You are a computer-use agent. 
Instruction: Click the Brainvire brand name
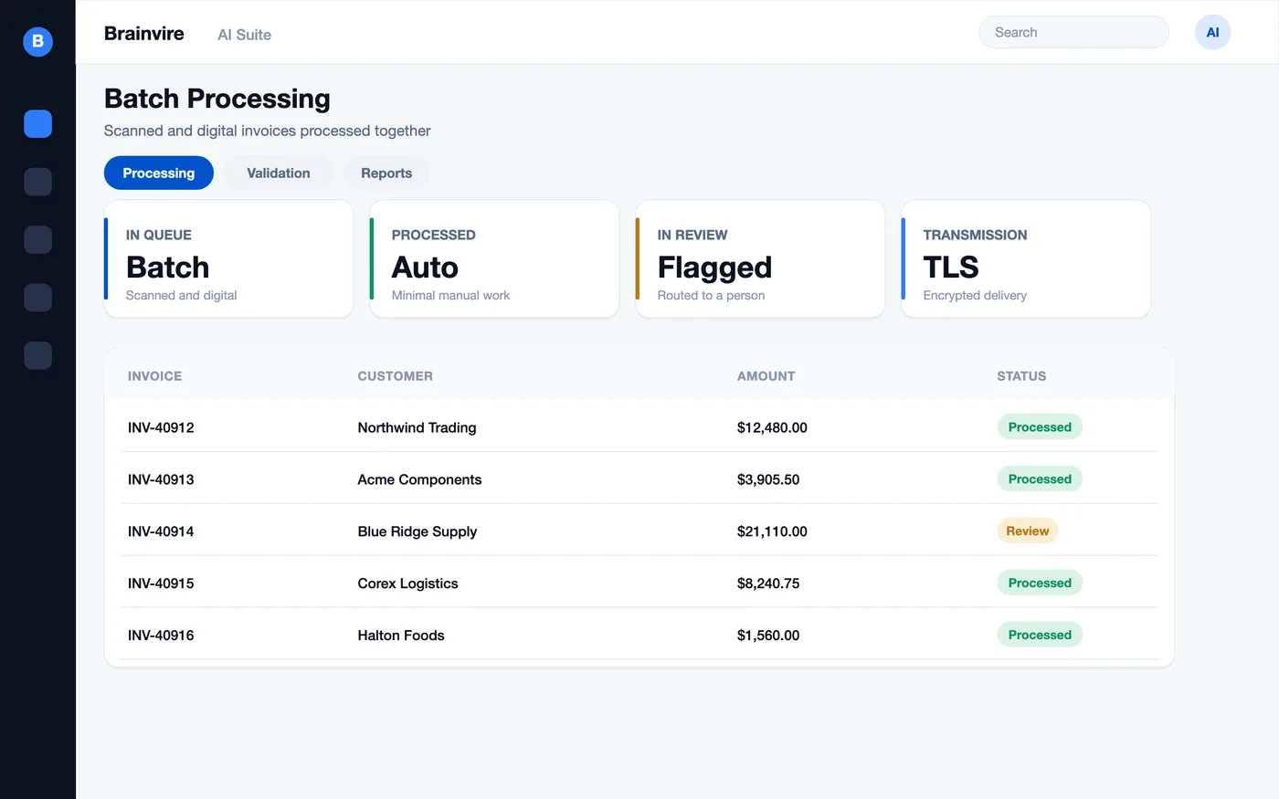[x=144, y=34]
